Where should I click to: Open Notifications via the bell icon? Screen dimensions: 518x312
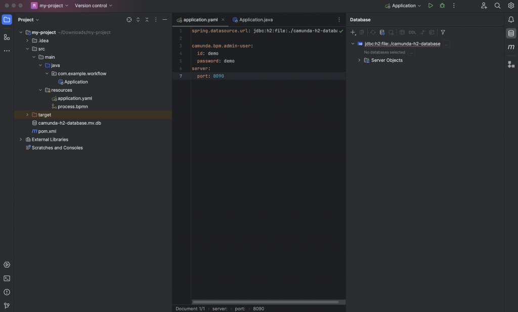click(511, 20)
